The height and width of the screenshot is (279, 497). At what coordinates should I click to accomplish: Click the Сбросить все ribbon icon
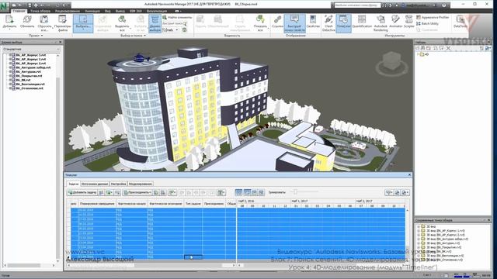44,22
